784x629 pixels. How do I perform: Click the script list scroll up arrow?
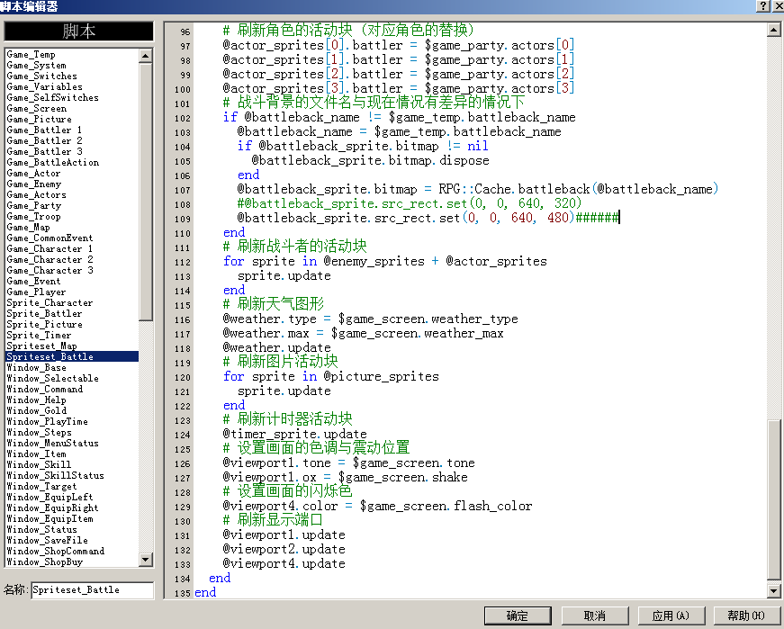(x=146, y=56)
